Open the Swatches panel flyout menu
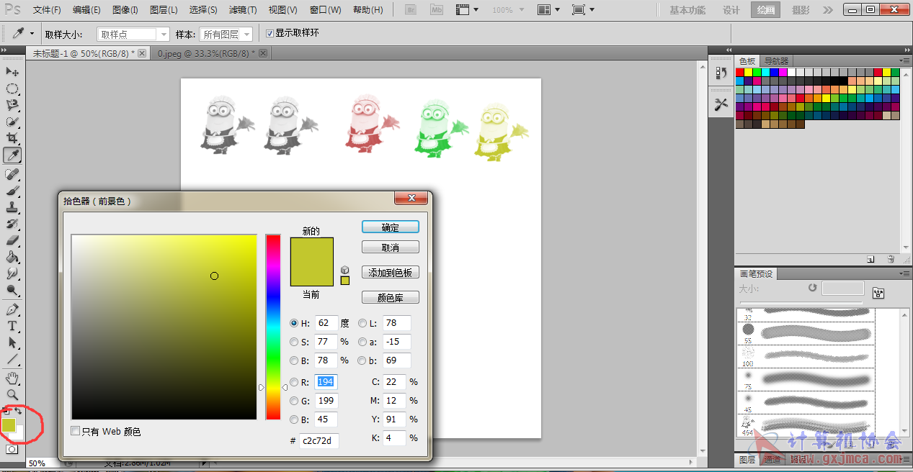The width and height of the screenshot is (913, 472). [x=904, y=60]
